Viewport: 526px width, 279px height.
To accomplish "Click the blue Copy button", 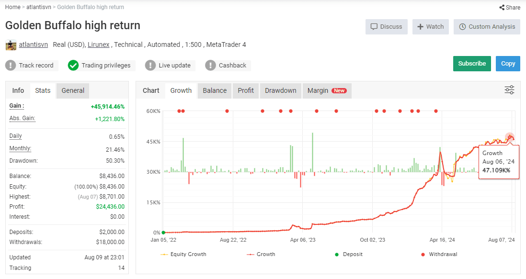I will tap(508, 64).
